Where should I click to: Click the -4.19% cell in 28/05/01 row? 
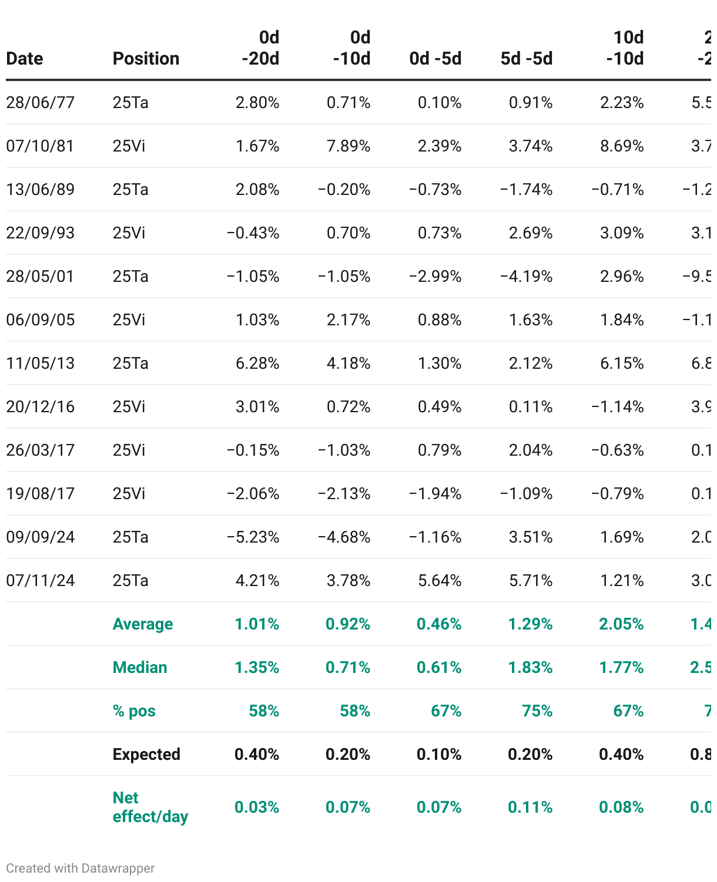527,277
